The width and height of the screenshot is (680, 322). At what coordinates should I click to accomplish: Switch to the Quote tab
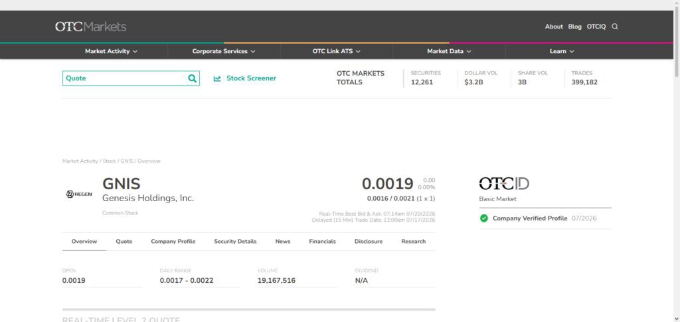(x=124, y=242)
